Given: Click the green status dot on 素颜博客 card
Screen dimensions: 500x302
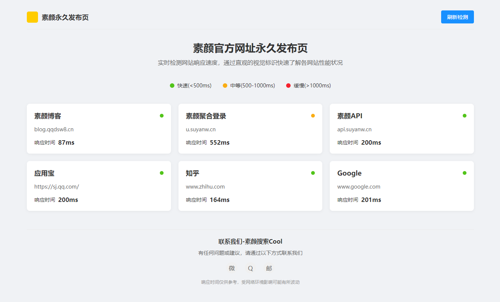Looking at the screenshot, I should pos(162,115).
